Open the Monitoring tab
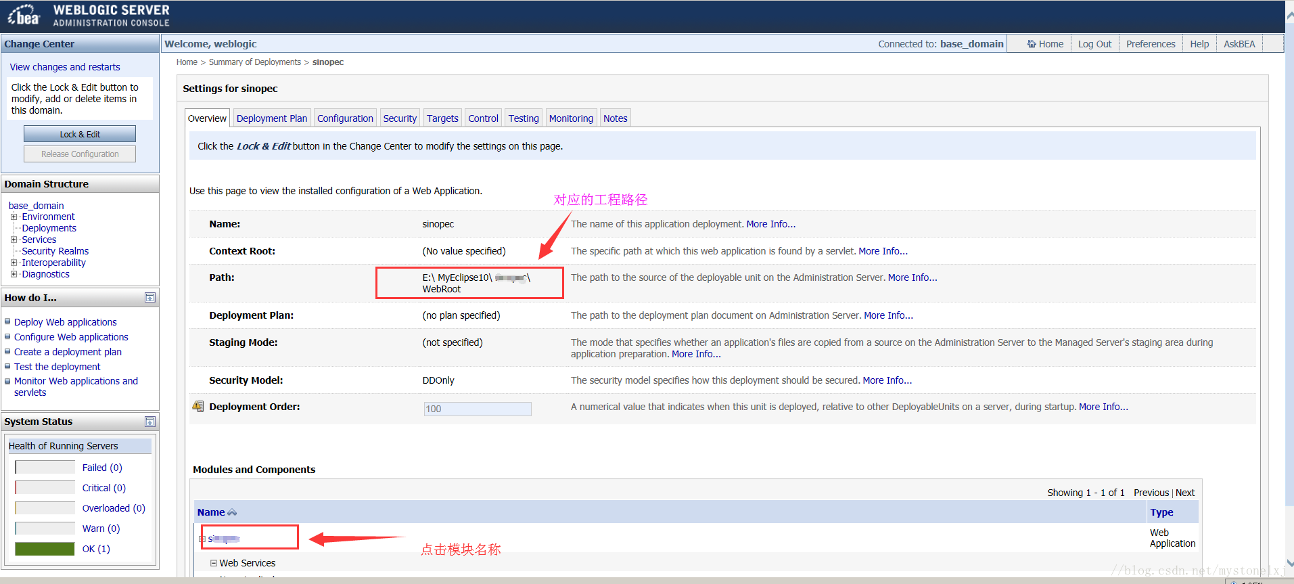 (571, 118)
